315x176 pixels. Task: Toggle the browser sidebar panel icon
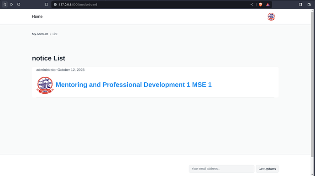point(300,5)
